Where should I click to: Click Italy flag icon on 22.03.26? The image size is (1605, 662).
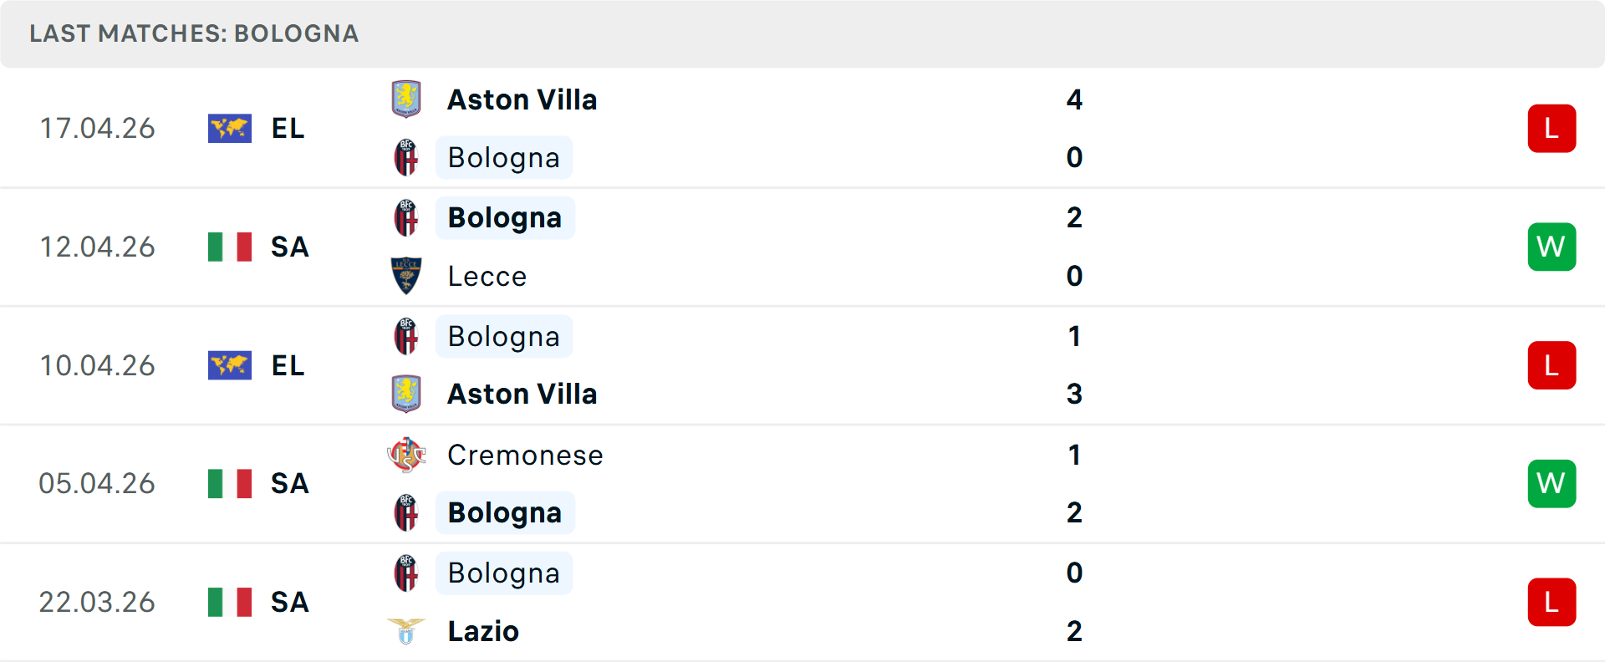[x=230, y=603]
